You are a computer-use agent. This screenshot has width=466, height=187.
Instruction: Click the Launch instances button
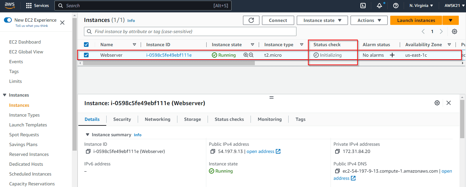tap(416, 20)
